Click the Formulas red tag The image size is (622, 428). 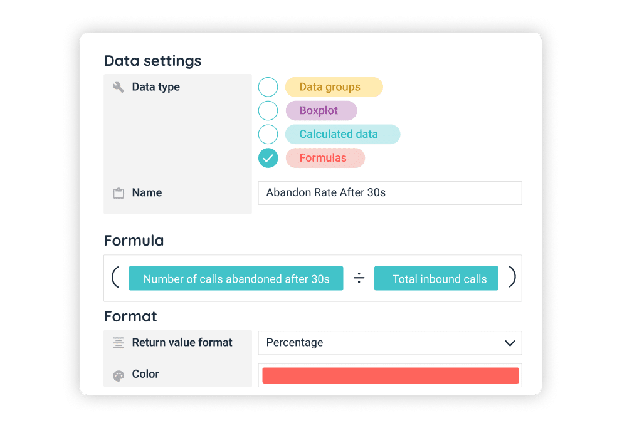point(325,158)
